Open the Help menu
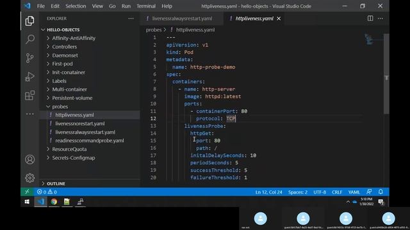Viewport: 410px width, 230px height. pos(167,6)
